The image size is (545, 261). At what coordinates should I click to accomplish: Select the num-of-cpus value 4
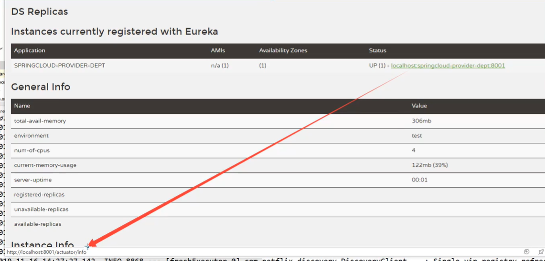(x=414, y=151)
